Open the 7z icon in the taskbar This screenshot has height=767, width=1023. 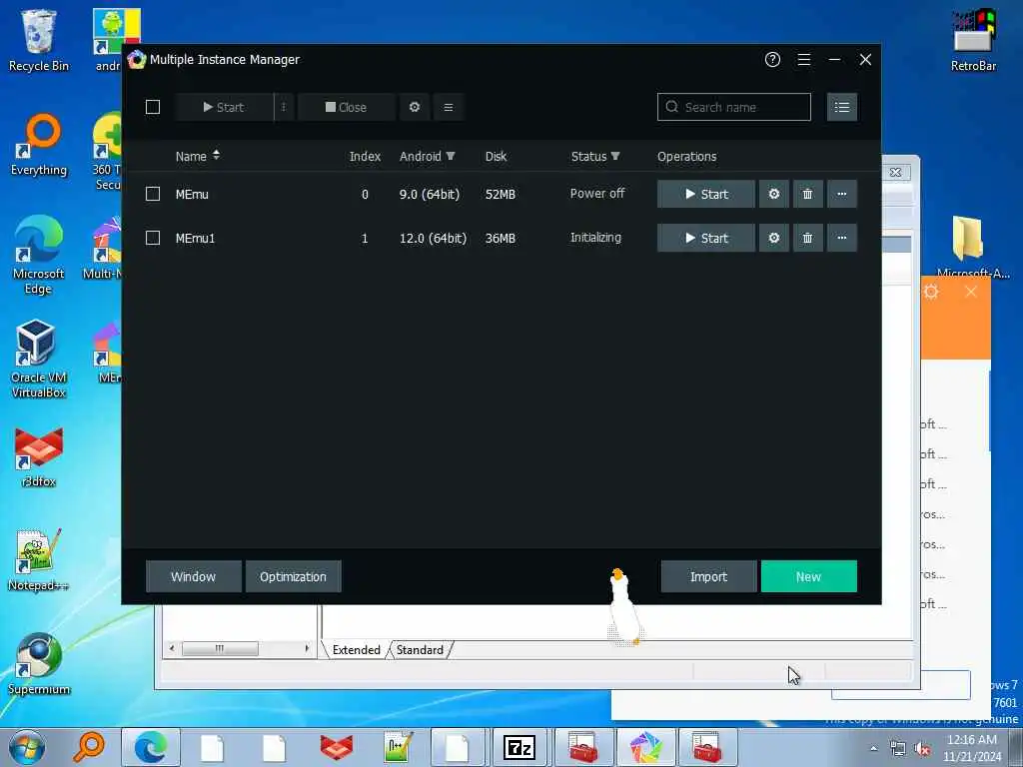[x=519, y=747]
